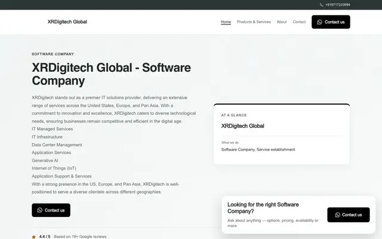Click 'Application Support & Services' line
Screen dimensions: 382x239
click(61, 176)
